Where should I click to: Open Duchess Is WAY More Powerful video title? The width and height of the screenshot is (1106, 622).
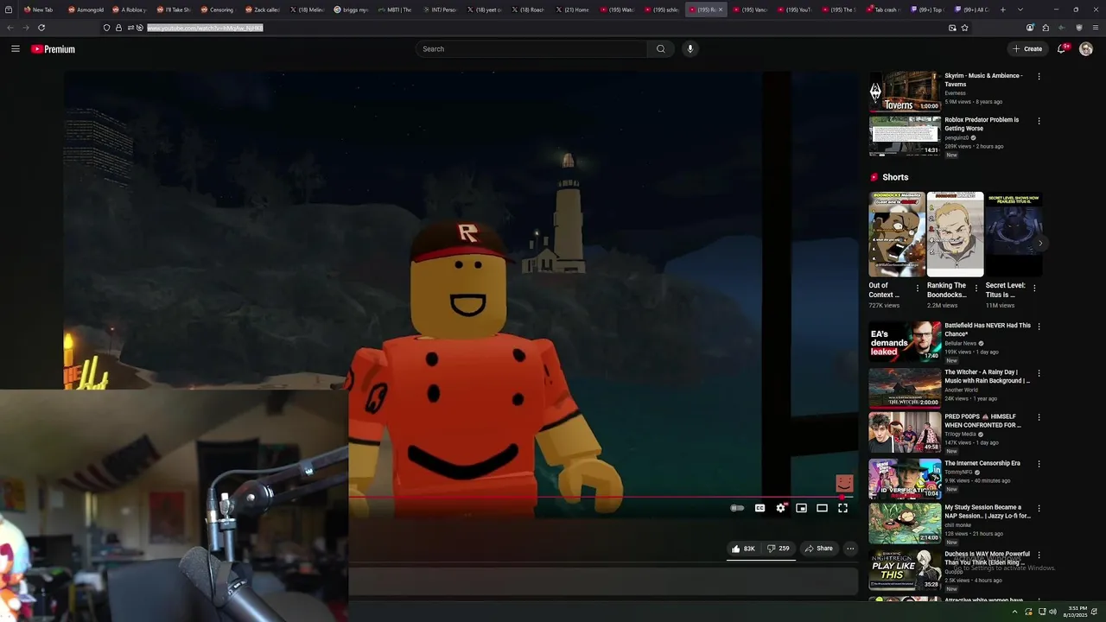pyautogui.click(x=987, y=558)
